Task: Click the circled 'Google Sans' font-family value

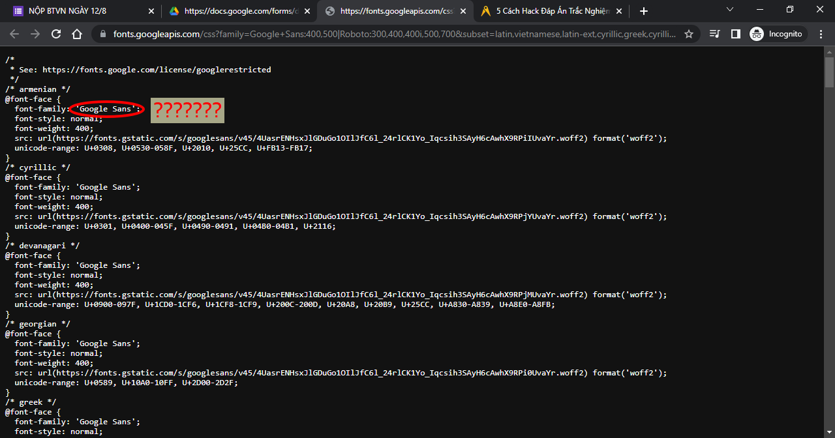Action: 106,109
